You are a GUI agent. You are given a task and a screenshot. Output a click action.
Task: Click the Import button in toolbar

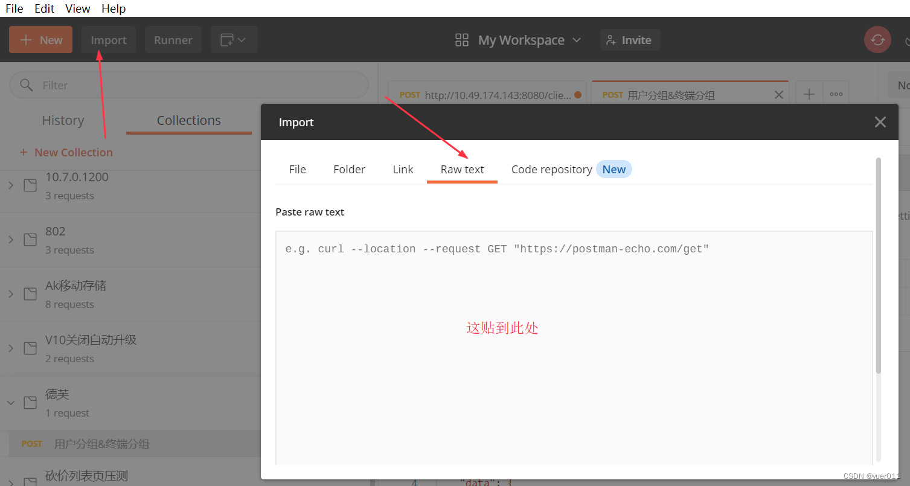tap(109, 40)
